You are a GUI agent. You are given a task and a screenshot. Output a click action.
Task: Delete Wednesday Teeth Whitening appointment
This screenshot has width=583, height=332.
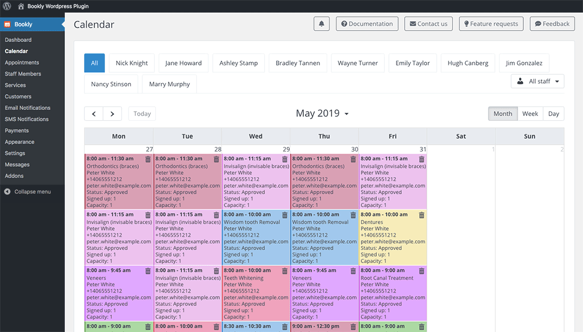(285, 271)
